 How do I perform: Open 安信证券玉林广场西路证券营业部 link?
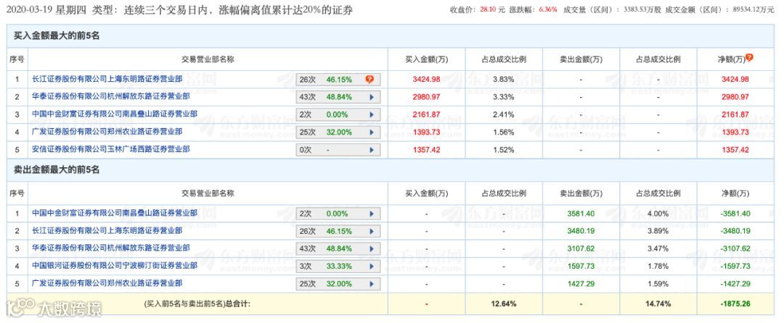tap(110, 149)
